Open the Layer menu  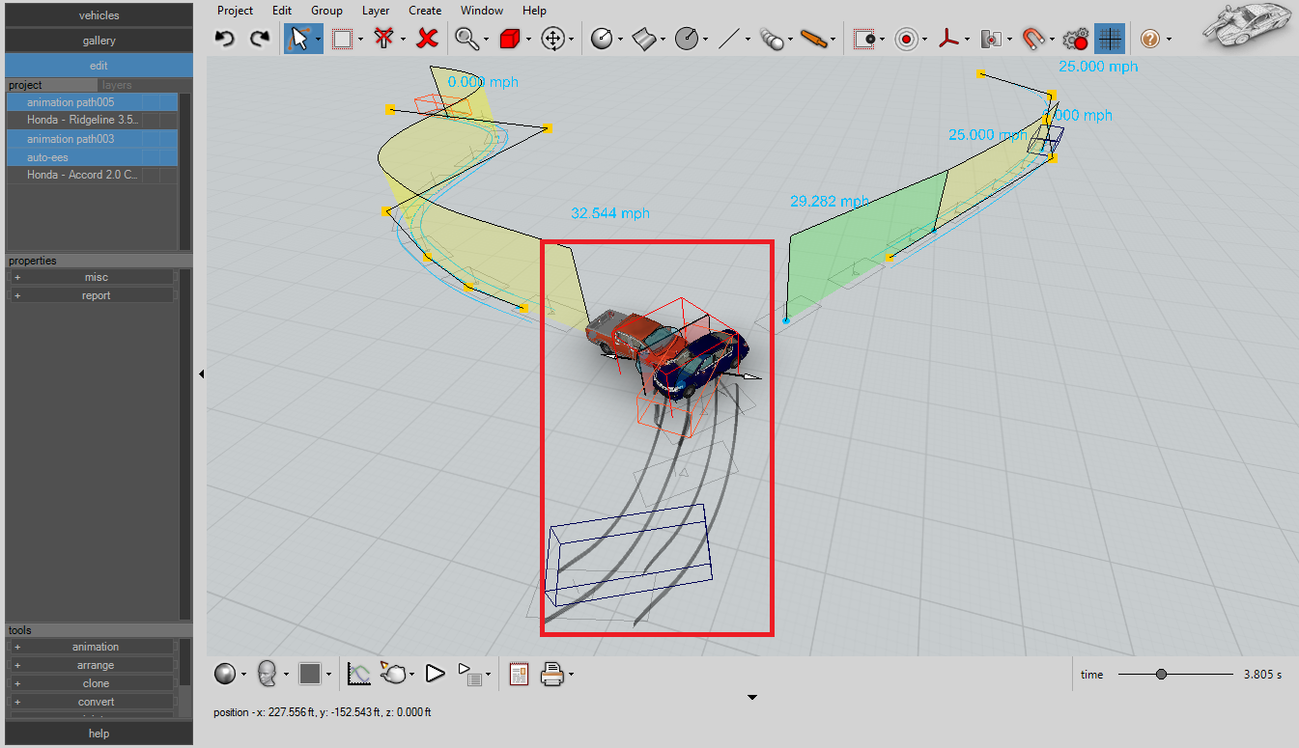tap(376, 11)
